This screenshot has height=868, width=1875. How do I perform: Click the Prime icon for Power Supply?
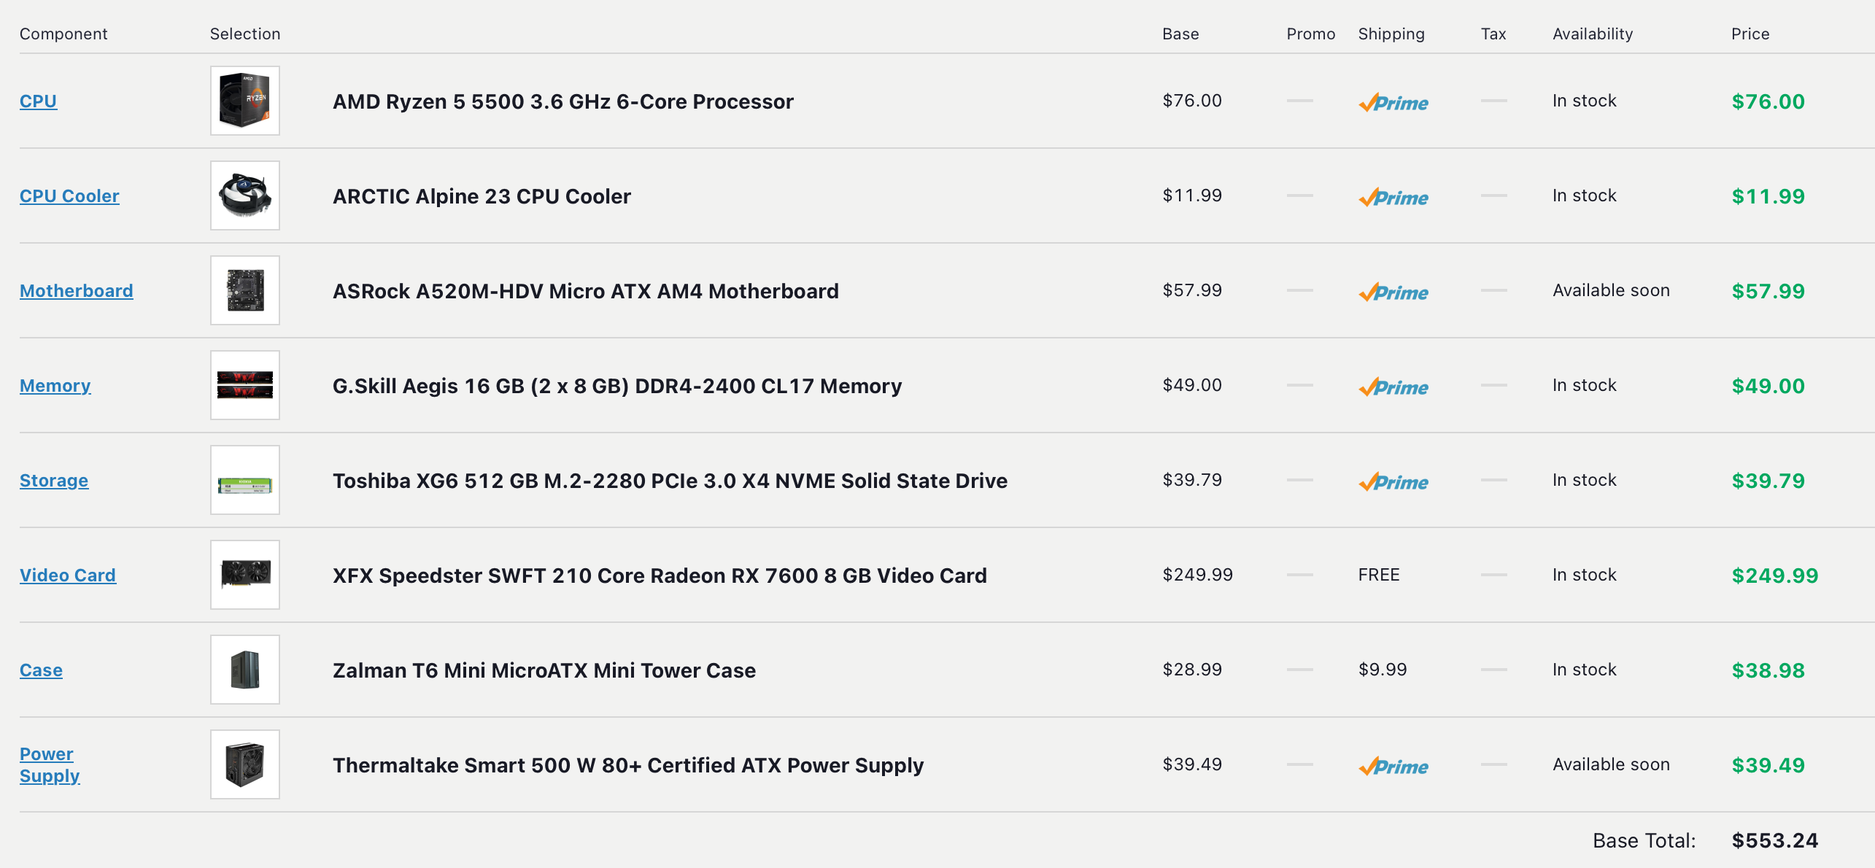coord(1393,767)
